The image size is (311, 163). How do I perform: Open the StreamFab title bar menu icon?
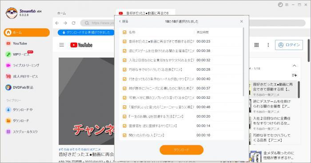tap(287, 5)
